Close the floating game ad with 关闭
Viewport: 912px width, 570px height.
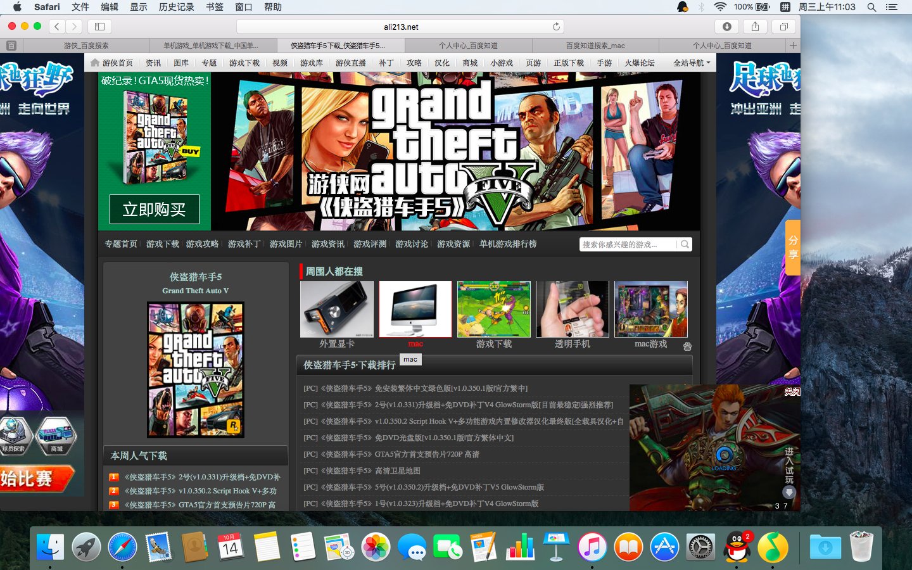[x=792, y=391]
